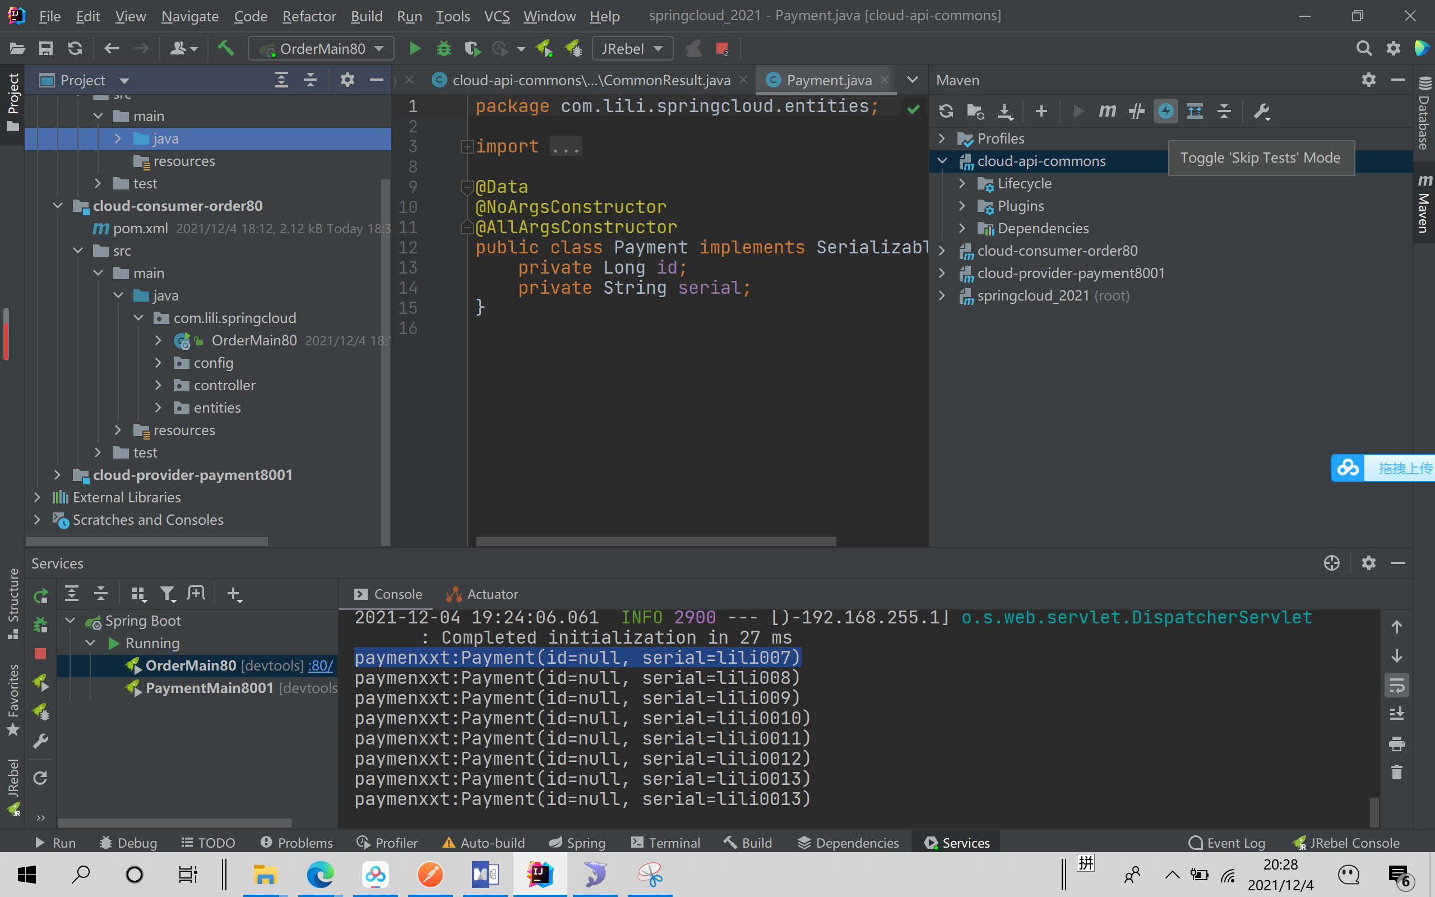Open the Terminal tool window button

click(665, 843)
